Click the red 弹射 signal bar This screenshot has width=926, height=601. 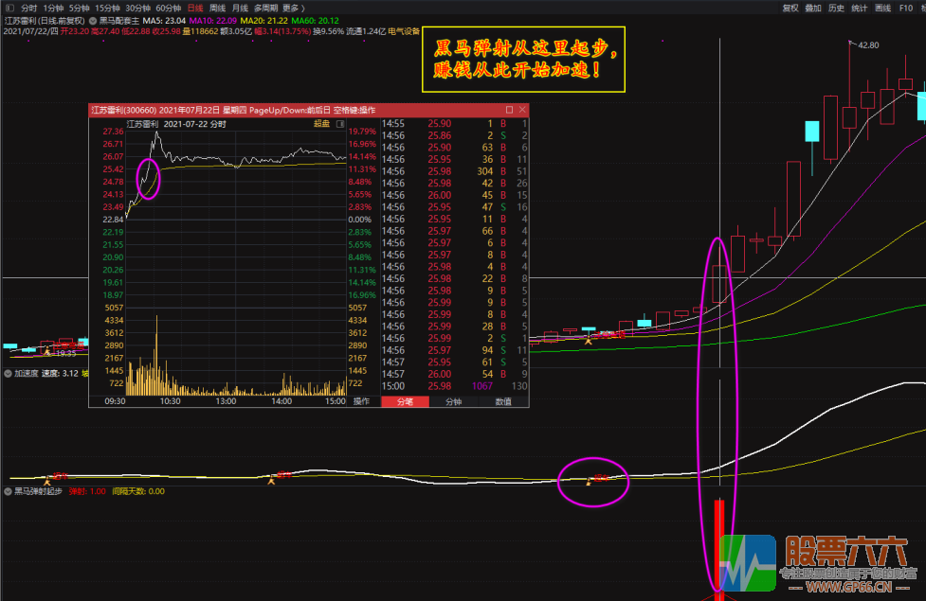click(718, 550)
